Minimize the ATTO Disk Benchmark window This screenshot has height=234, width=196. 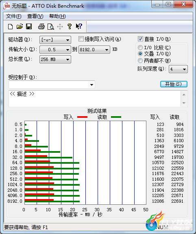point(157,4)
